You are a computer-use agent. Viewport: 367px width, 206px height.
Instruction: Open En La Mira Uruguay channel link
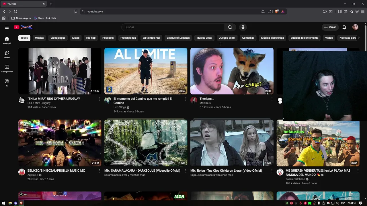click(39, 103)
